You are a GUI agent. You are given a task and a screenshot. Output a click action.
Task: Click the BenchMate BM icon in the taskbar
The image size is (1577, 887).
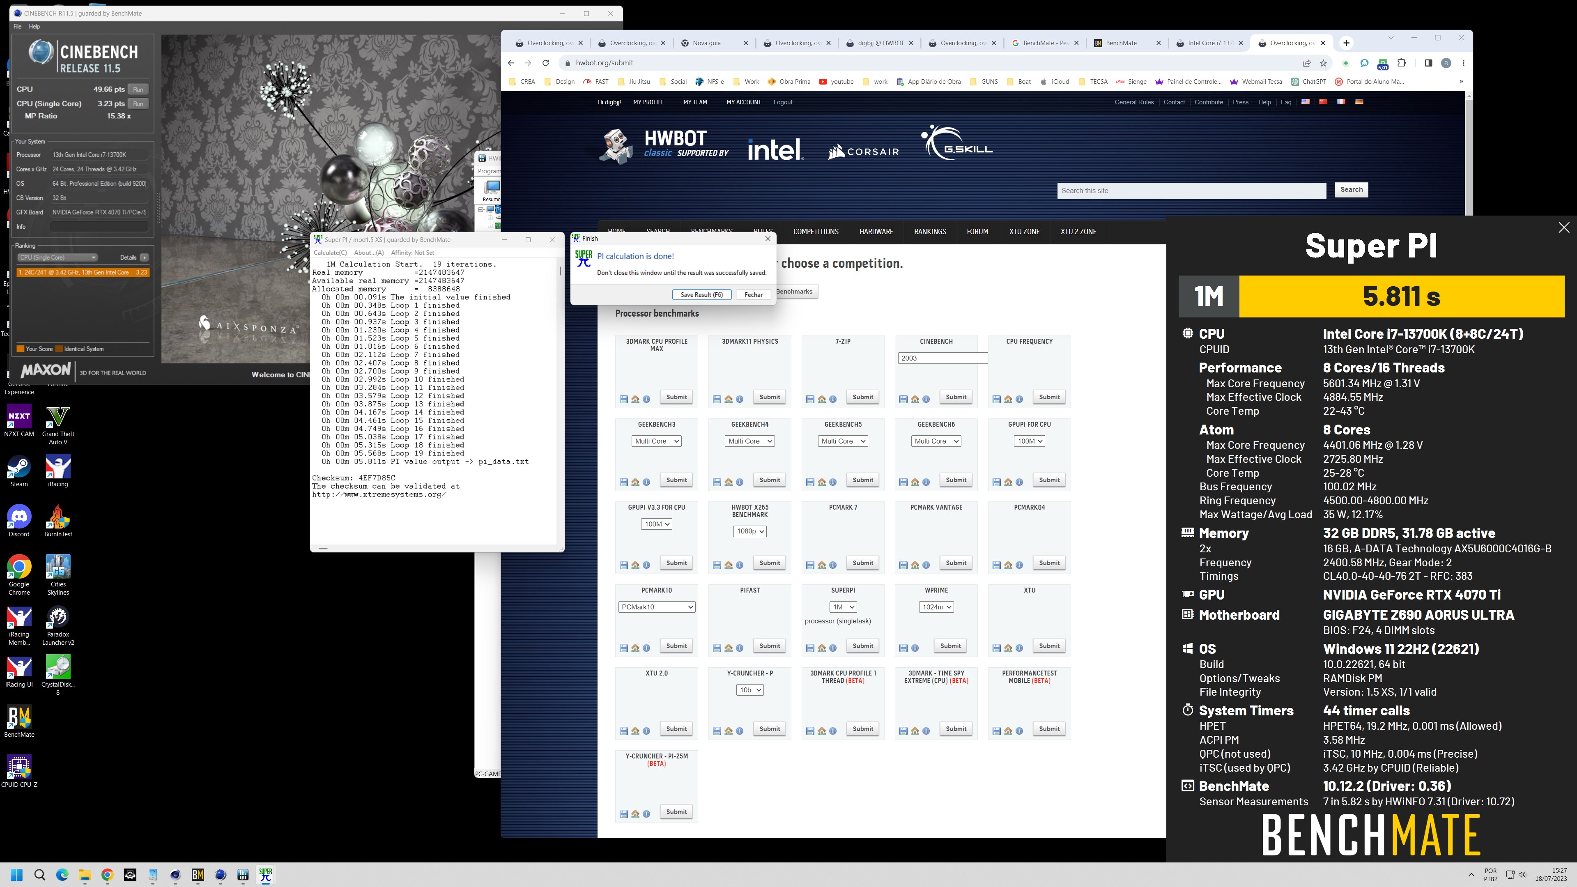coord(198,875)
